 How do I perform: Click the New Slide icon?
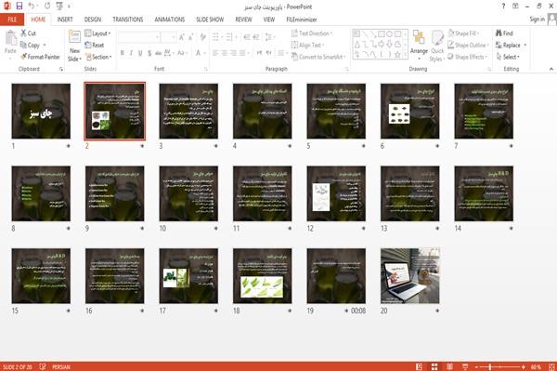[74, 36]
